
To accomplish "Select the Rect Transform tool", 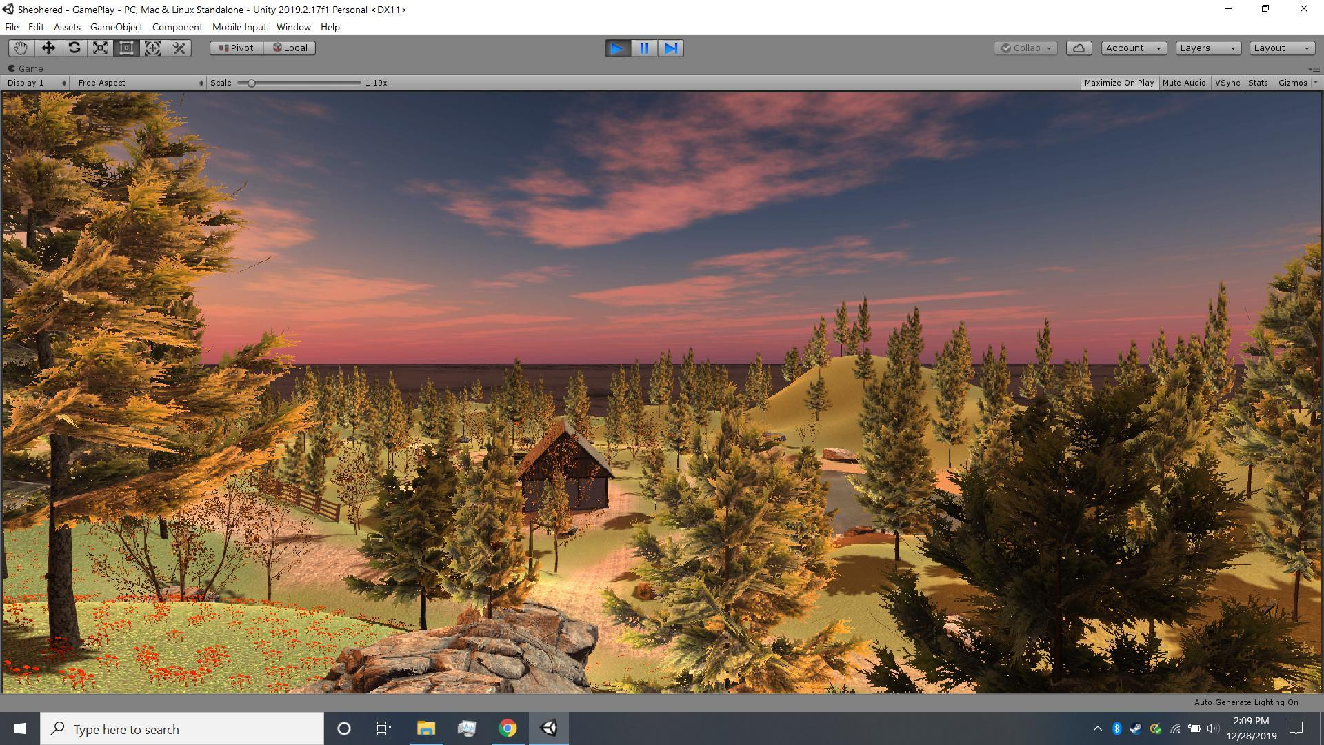I will (127, 48).
